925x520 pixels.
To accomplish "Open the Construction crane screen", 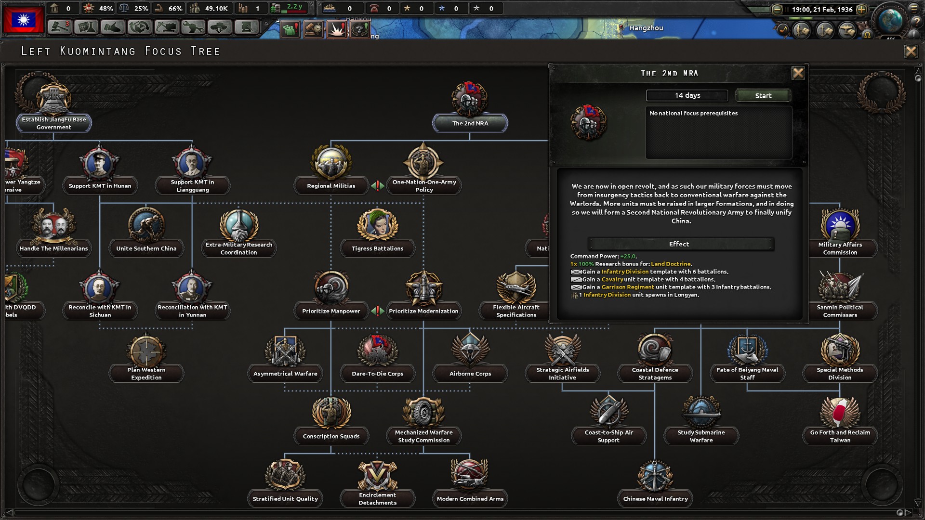I will (166, 27).
